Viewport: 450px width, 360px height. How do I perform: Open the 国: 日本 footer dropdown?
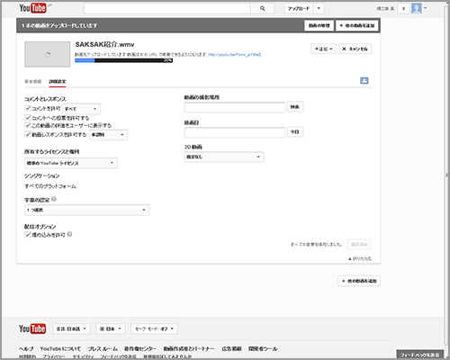point(111,328)
